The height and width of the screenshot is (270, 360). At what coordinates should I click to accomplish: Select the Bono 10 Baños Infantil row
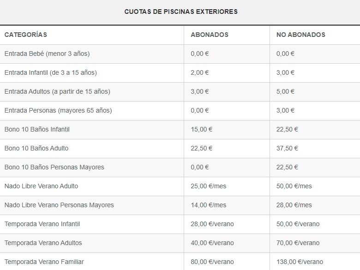[x=37, y=129]
